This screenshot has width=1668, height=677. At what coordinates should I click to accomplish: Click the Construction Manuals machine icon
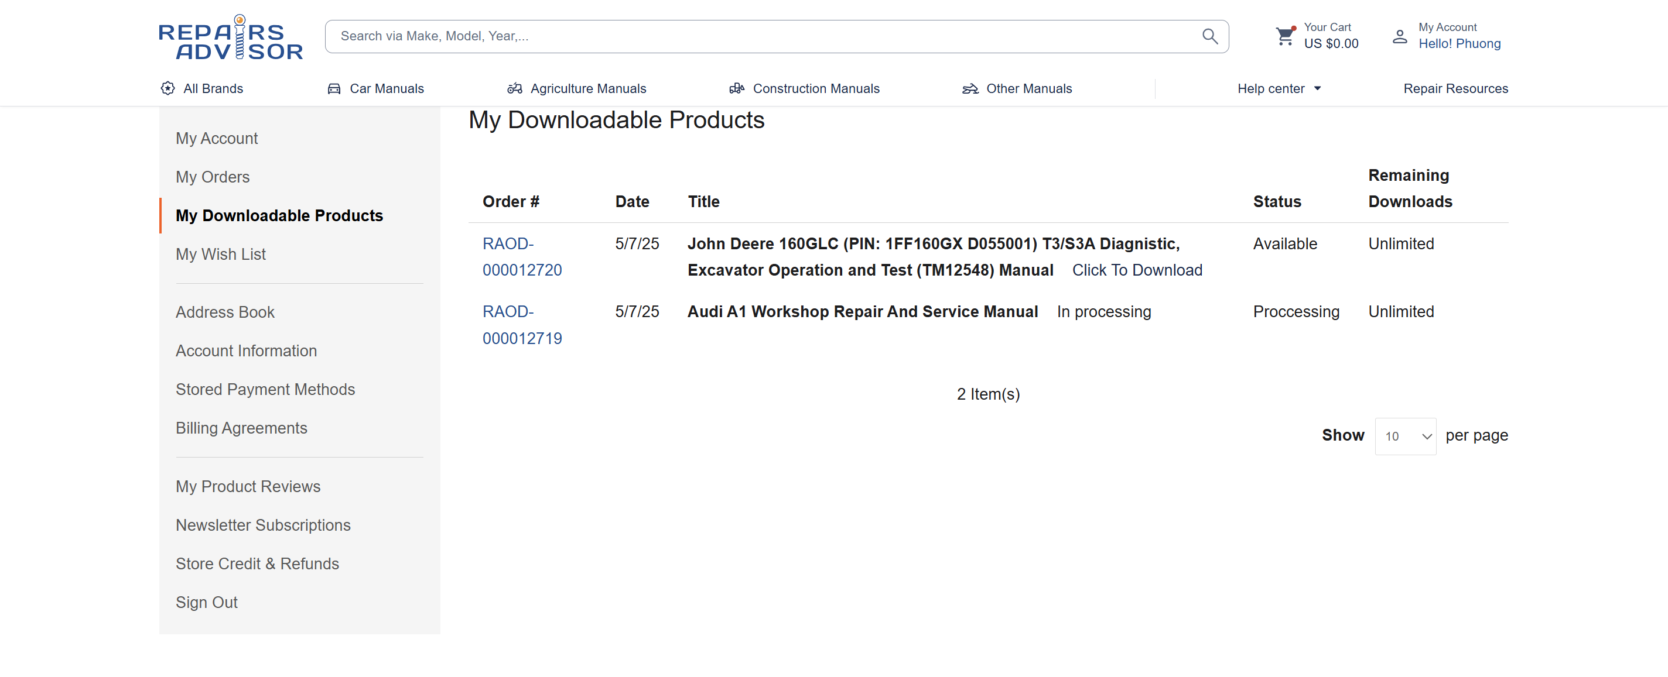pyautogui.click(x=737, y=89)
